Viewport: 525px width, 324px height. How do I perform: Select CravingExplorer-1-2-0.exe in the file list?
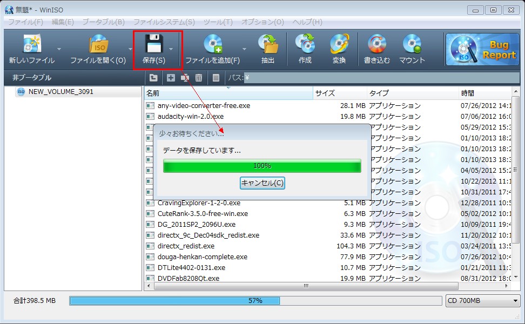coord(199,203)
